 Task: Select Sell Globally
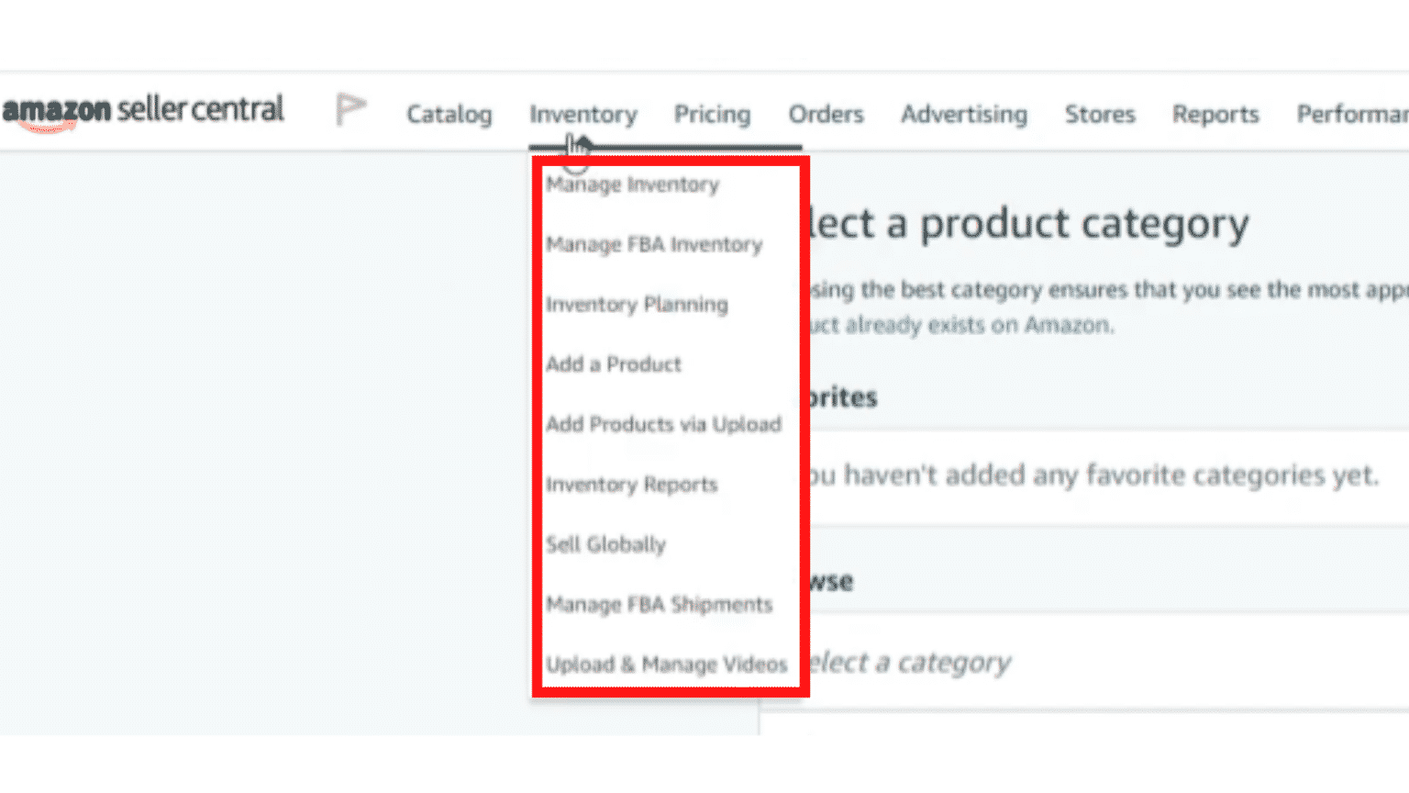click(x=605, y=543)
